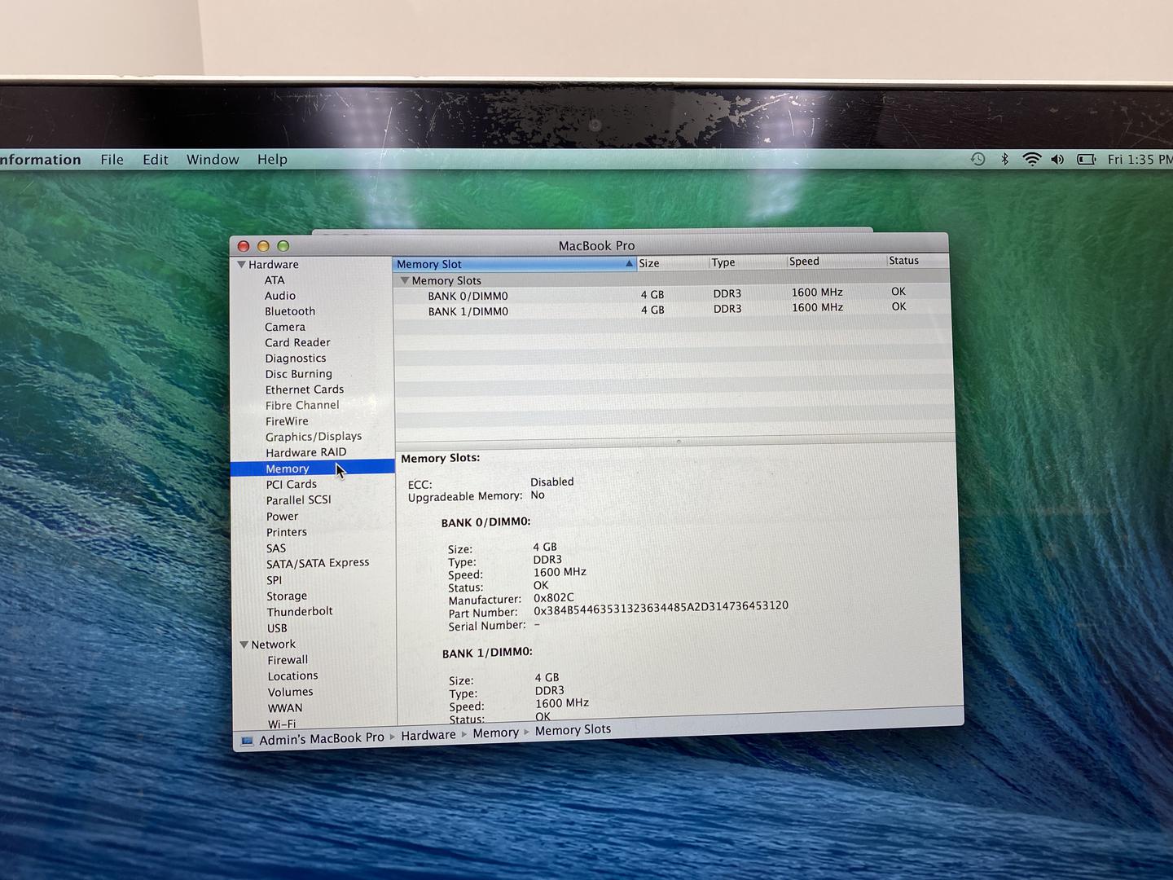Open the Edit menu

tap(155, 160)
